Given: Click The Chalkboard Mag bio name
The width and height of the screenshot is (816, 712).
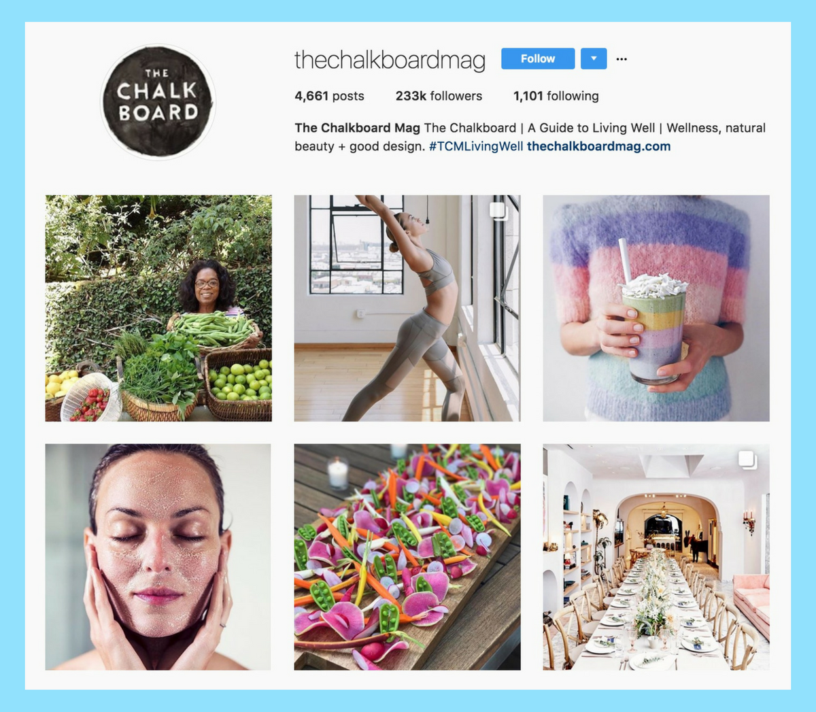Looking at the screenshot, I should [x=357, y=128].
